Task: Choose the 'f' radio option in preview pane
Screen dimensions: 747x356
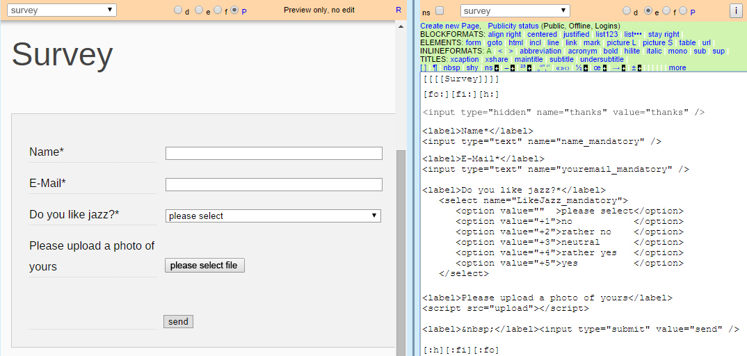Action: coord(217,10)
